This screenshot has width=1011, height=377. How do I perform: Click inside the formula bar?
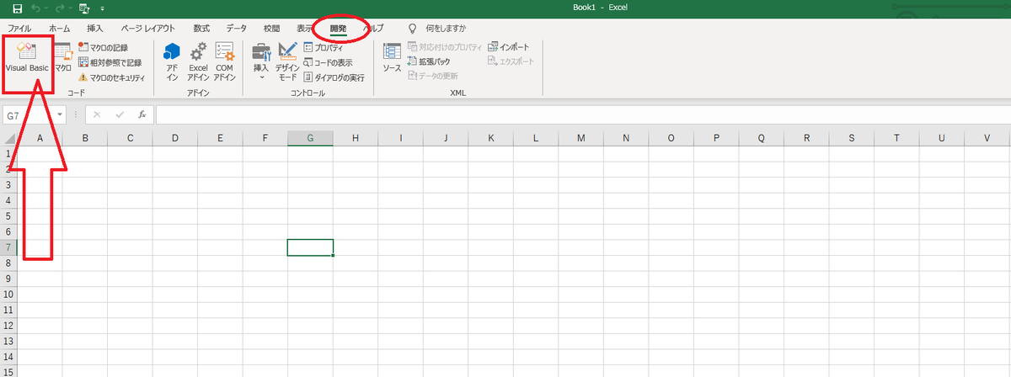[x=581, y=114]
